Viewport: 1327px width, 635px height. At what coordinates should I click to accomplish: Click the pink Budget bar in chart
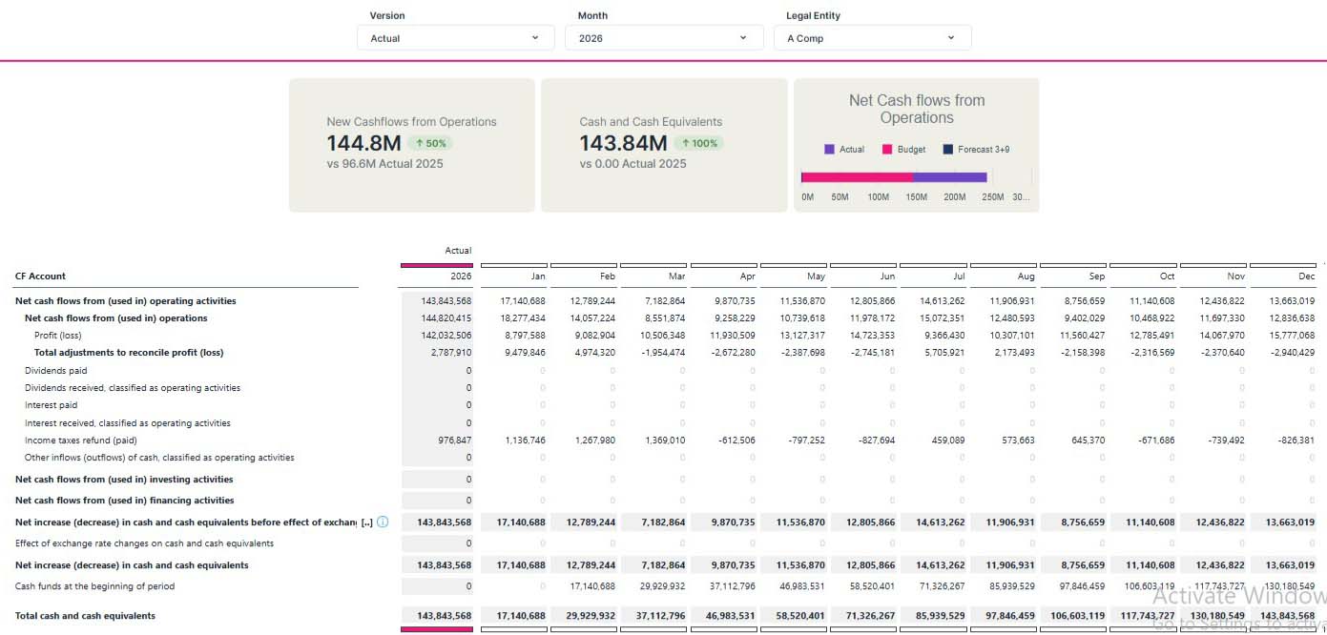coord(857,177)
